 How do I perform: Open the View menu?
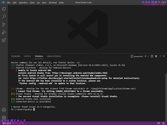[32, 2]
